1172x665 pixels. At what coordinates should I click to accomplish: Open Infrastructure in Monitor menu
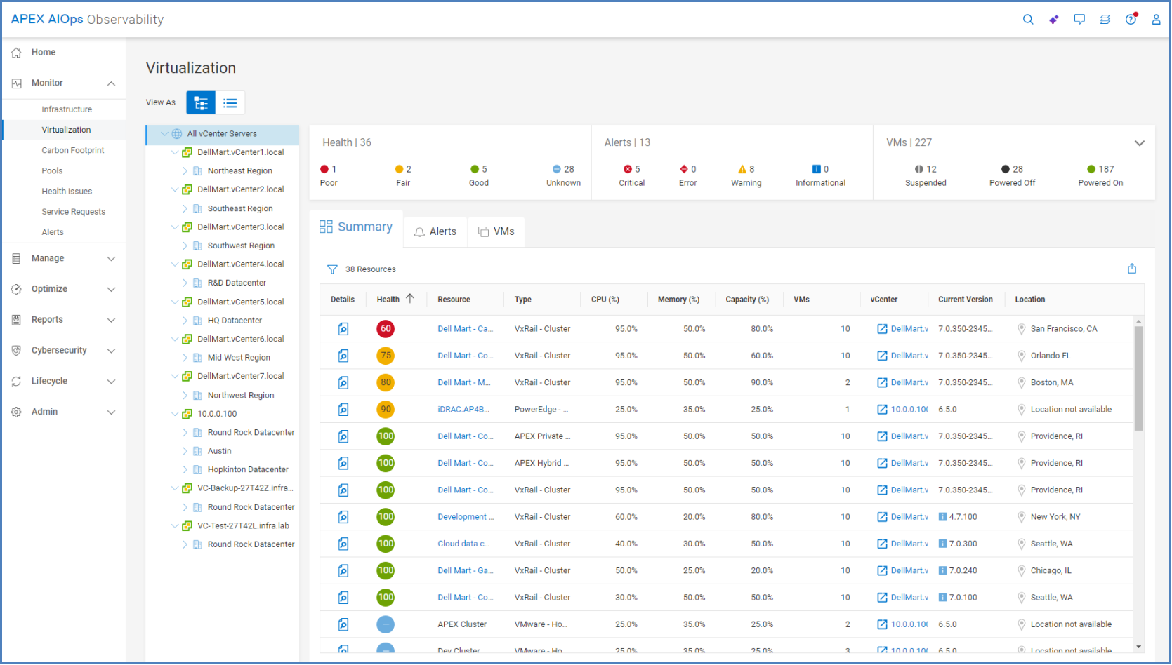(67, 109)
